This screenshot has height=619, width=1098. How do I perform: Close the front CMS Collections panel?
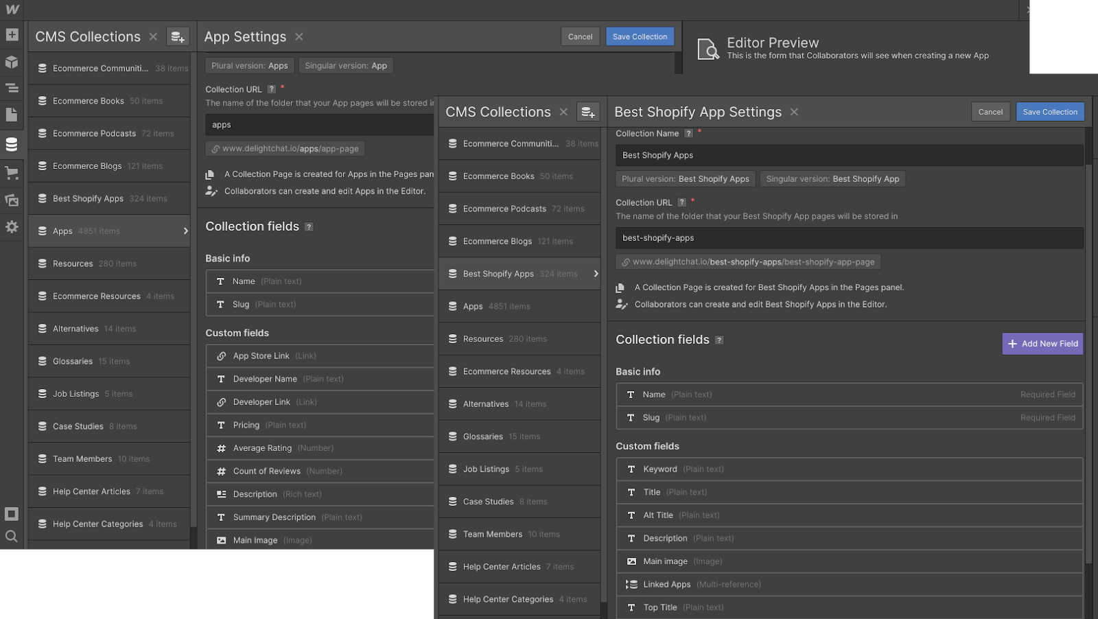pos(563,112)
